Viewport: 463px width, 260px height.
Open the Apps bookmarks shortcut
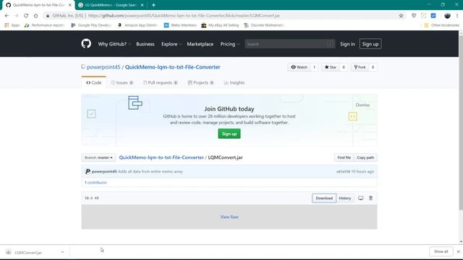(12, 25)
